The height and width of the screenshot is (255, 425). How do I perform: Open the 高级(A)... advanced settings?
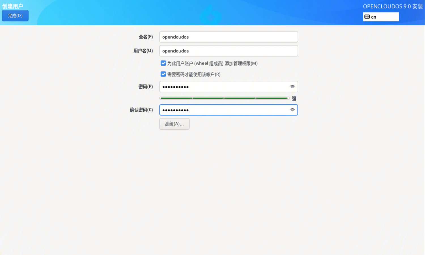tap(174, 124)
